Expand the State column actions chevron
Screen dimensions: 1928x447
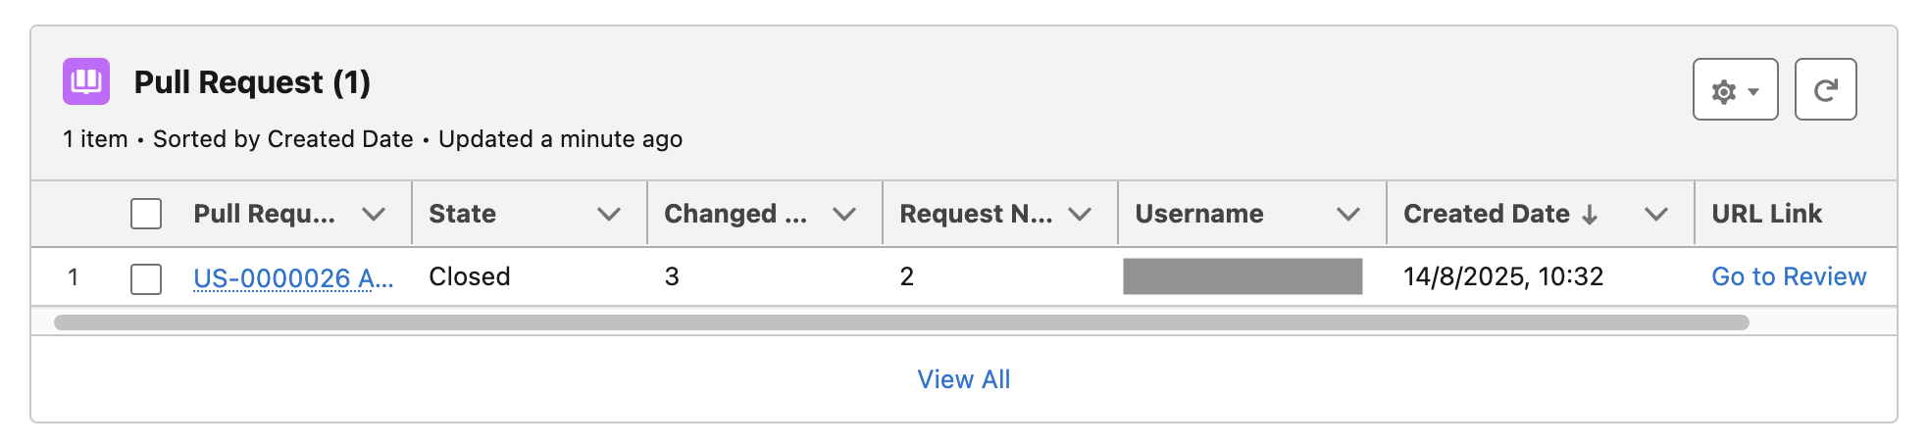point(609,214)
